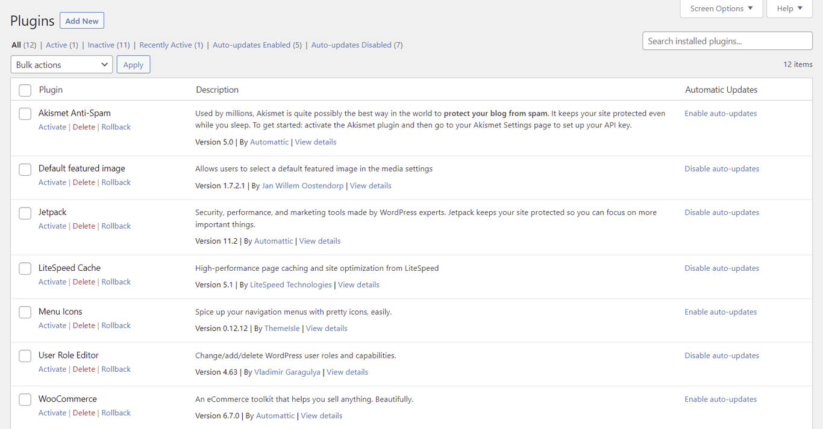The image size is (823, 429).
Task: Delete the Menu Icons plugin
Action: pos(84,326)
